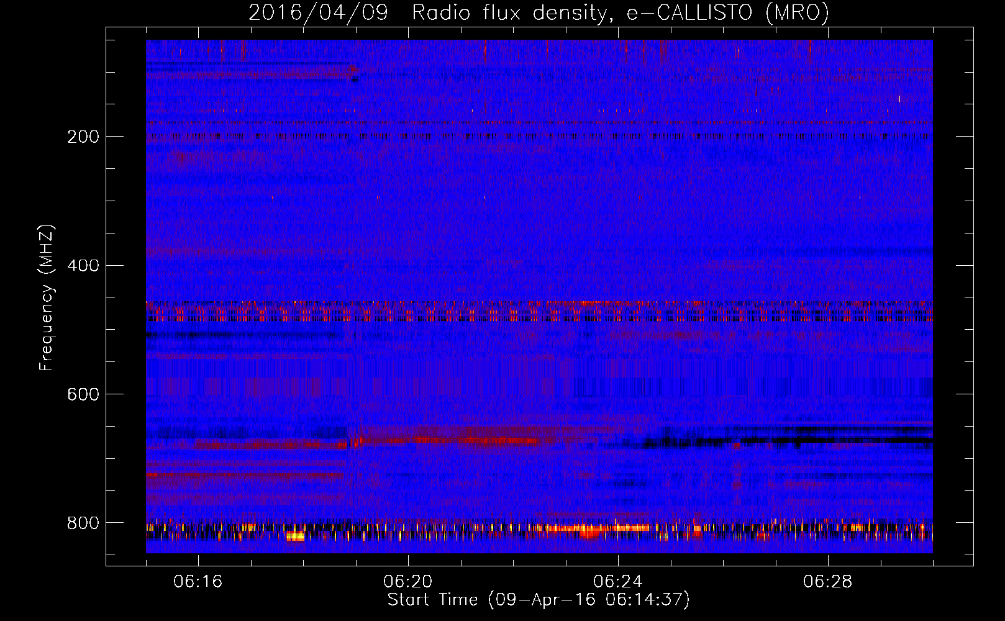Click the 'Frequency (MHZ)' axis label

point(45,297)
